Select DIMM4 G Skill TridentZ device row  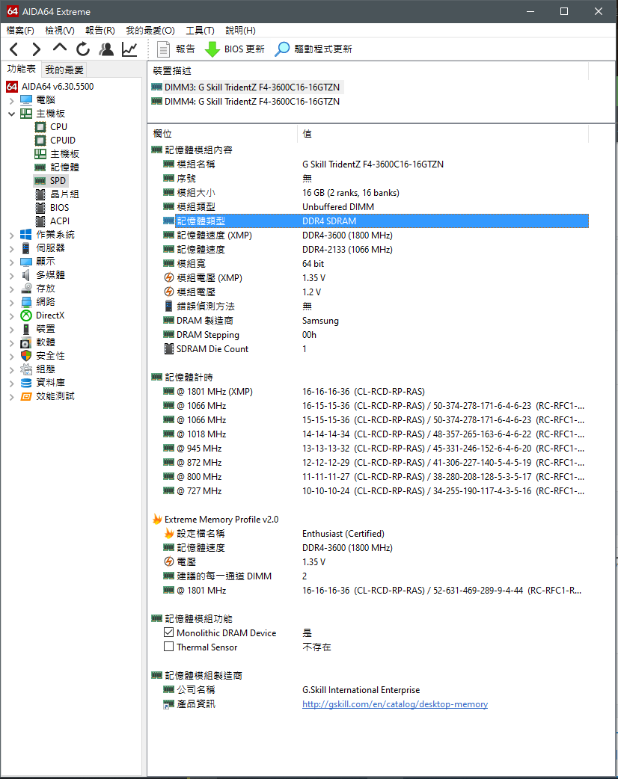(x=247, y=102)
